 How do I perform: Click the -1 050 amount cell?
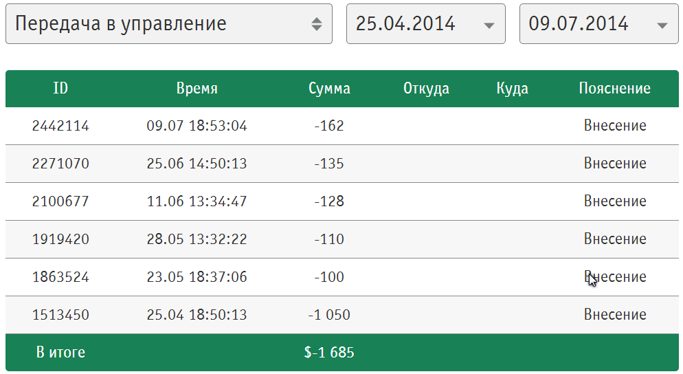point(329,315)
